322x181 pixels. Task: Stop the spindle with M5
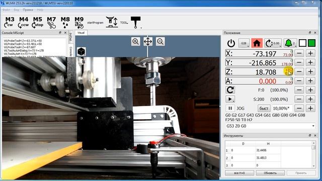(37, 22)
